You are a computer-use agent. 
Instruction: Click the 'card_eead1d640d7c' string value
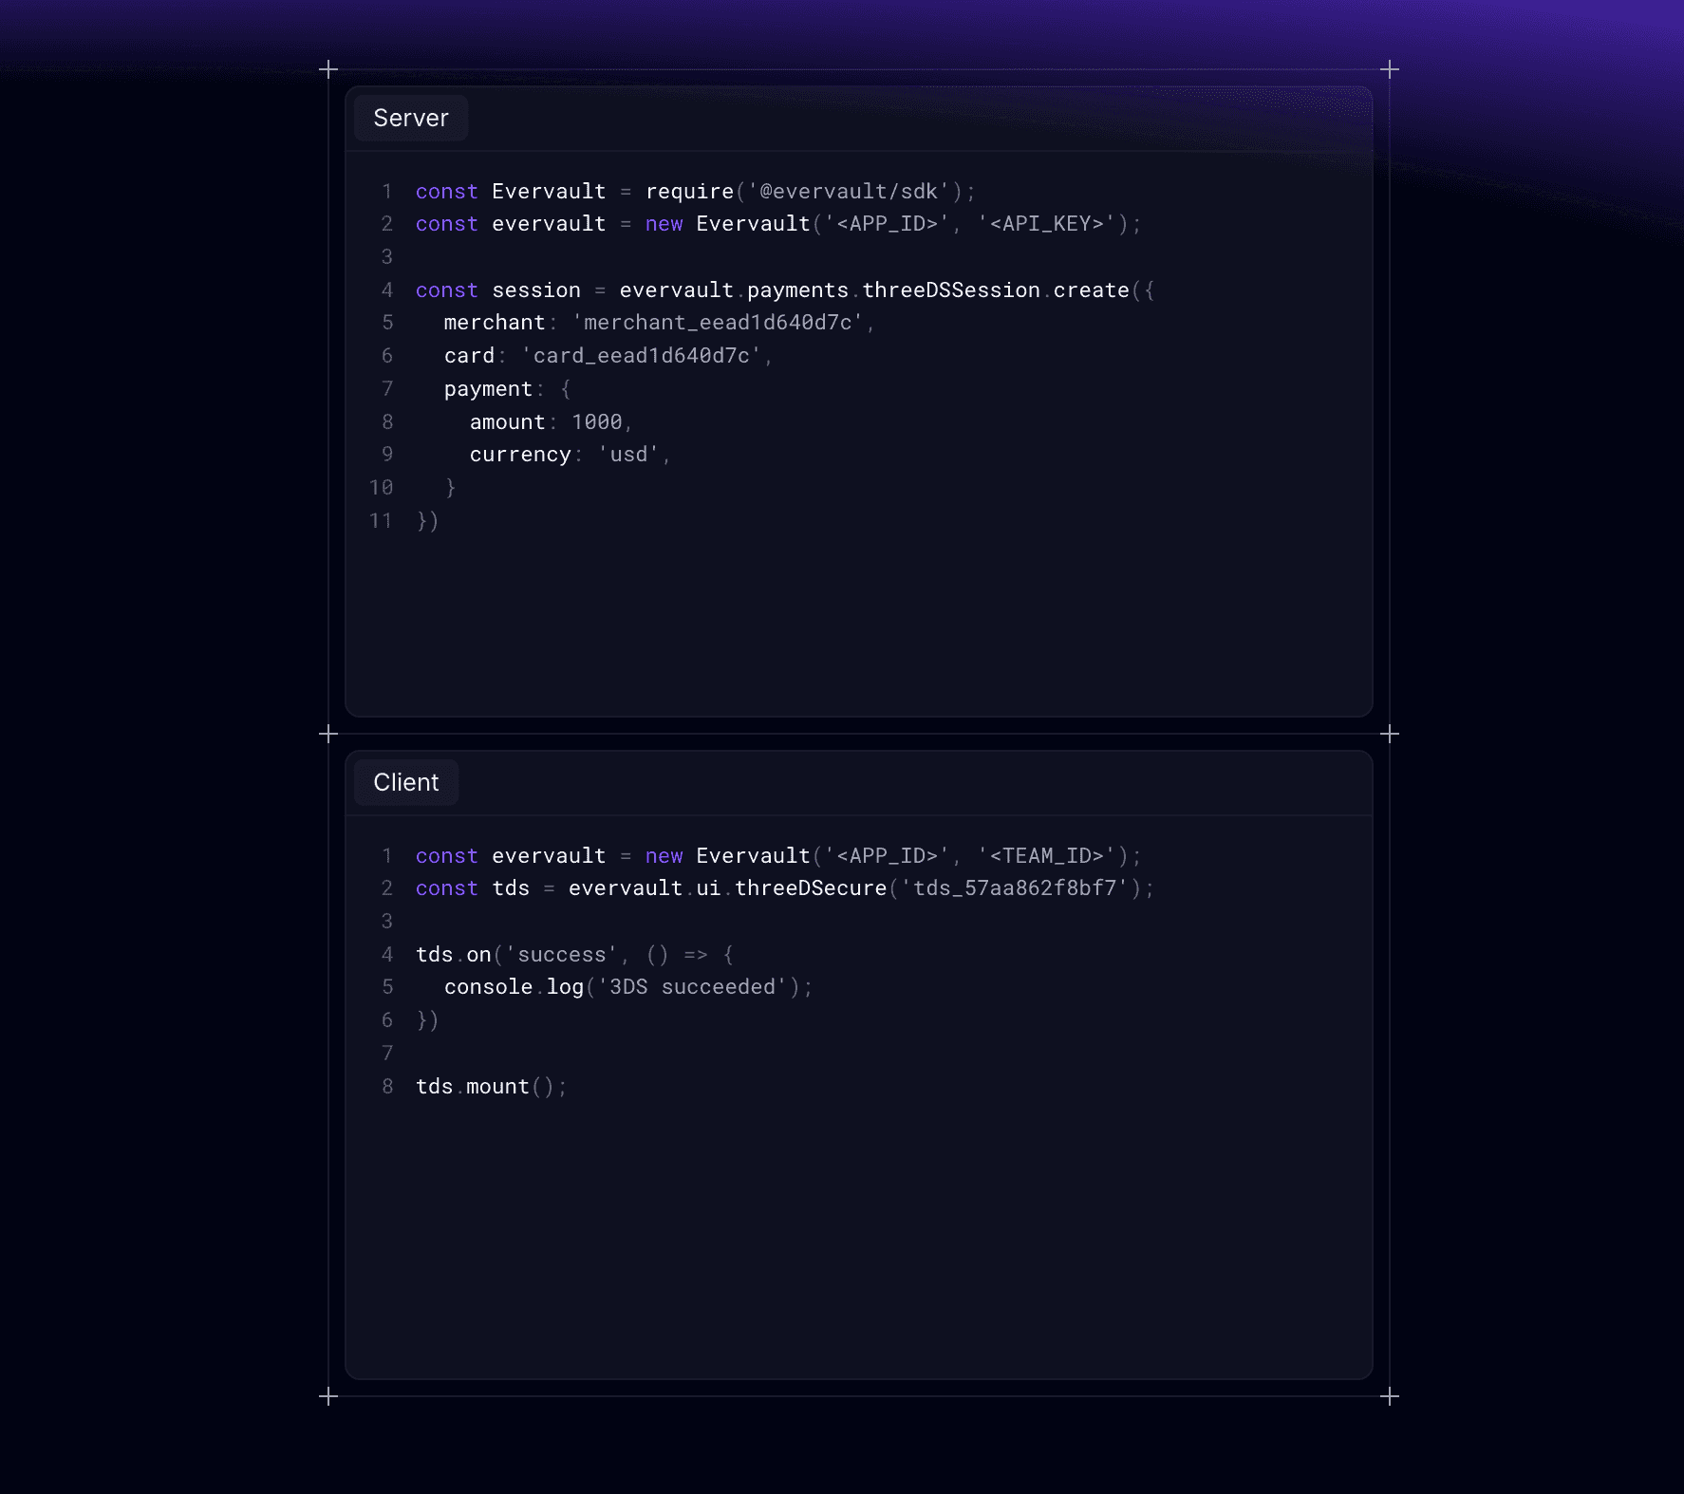click(x=641, y=356)
